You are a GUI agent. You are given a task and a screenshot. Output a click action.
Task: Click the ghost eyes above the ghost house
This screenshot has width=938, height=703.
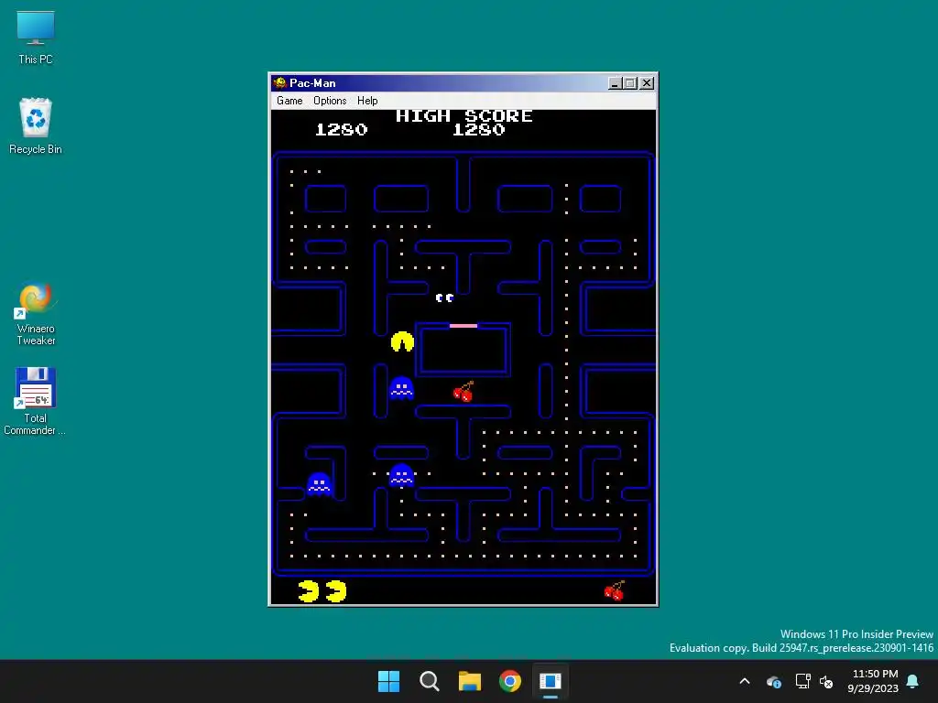[444, 297]
